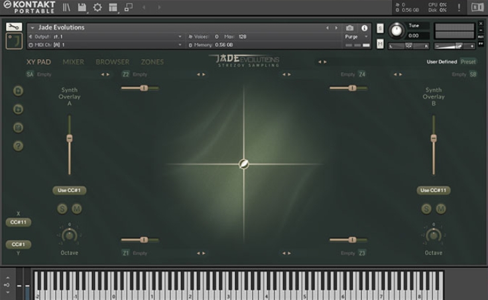This screenshot has width=488, height=300.
Task: Mute Synth Overlay B
Action: pos(441,209)
